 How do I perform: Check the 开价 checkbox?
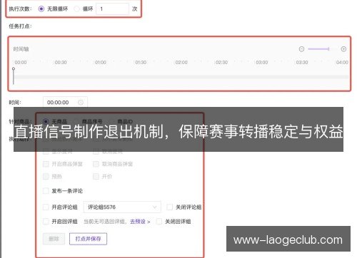96,177
